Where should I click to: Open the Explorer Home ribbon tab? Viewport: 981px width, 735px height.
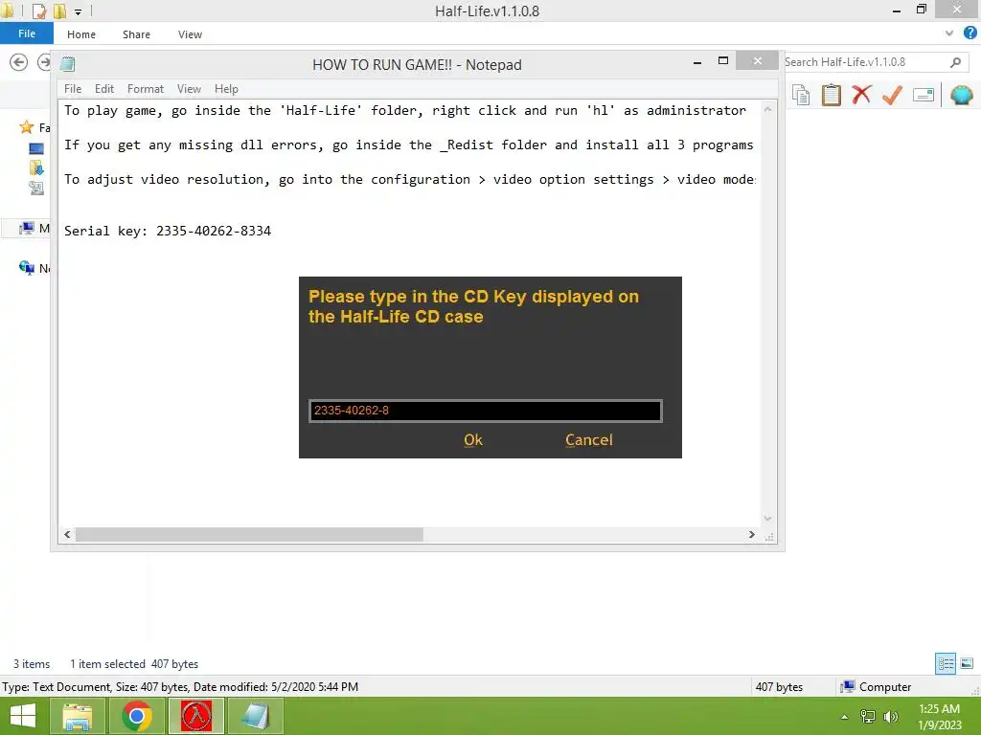(81, 34)
